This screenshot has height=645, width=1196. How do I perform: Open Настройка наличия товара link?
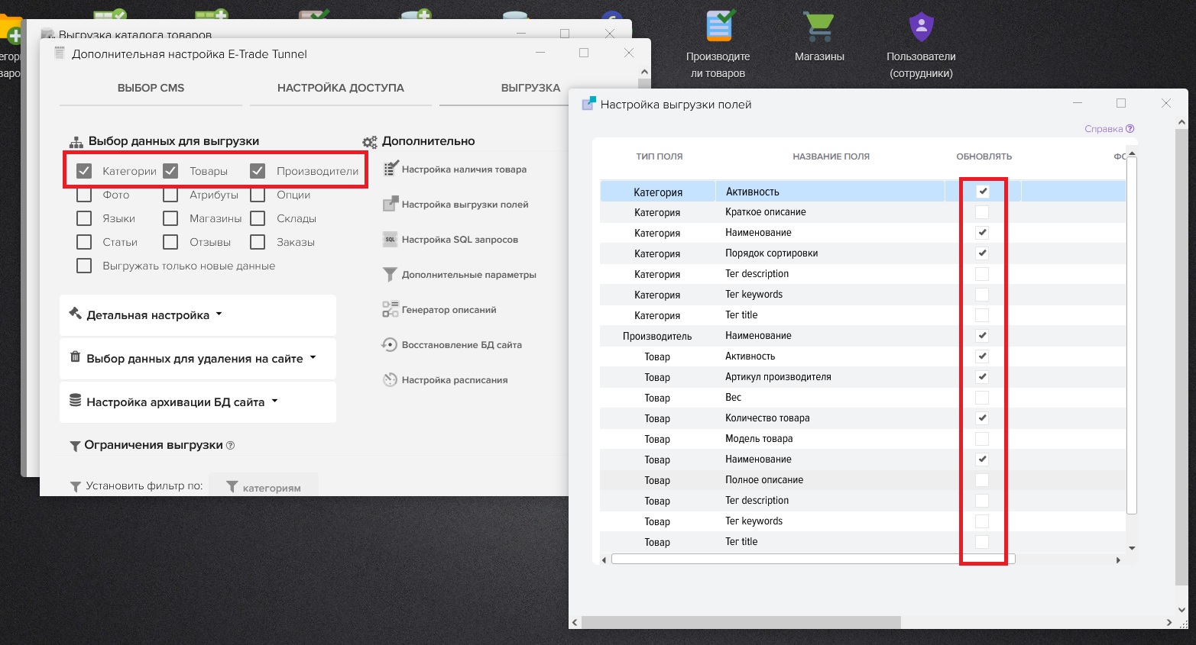(464, 169)
